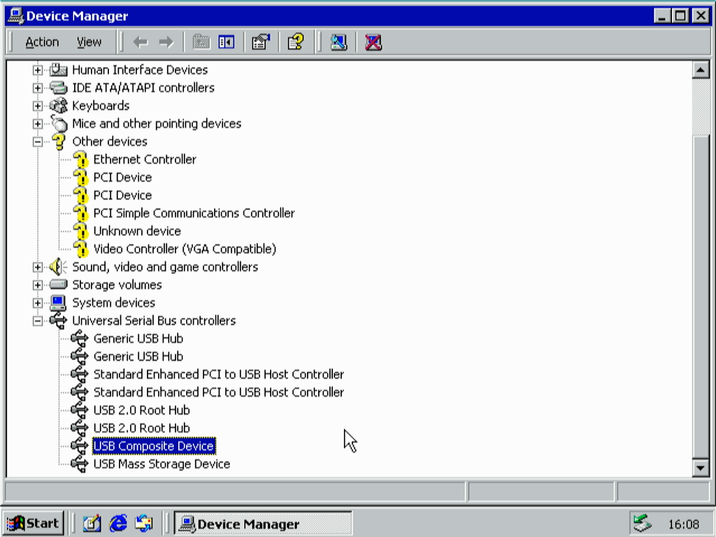Toggle the Show/Hide Console Tree icon
This screenshot has width=716, height=537.
coord(227,43)
